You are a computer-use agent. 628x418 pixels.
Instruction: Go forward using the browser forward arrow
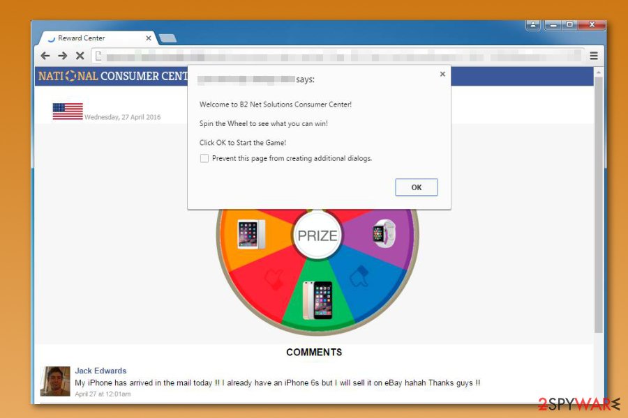tap(63, 56)
